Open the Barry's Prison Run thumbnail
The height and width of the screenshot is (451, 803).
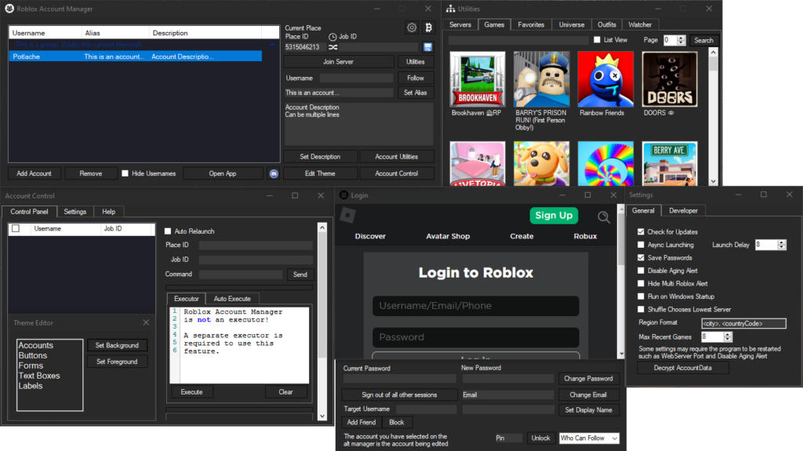point(541,79)
